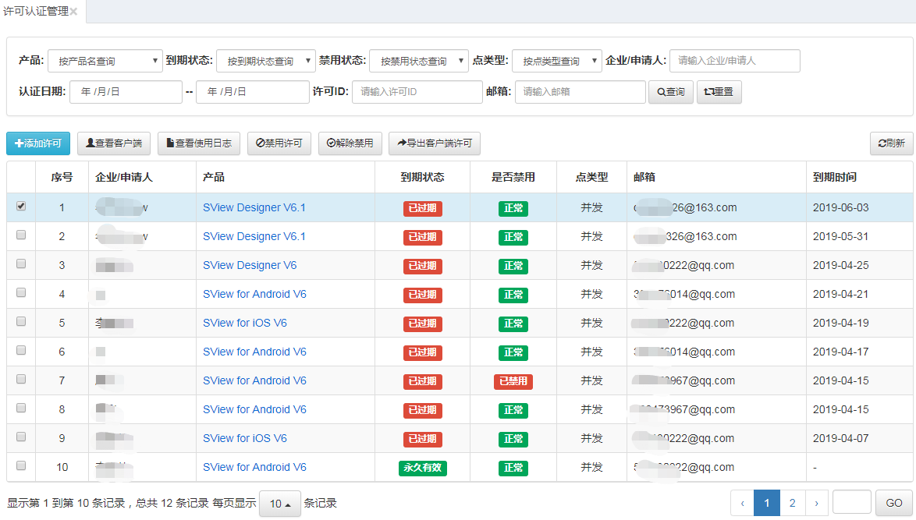Uncheck the checkbox for row 1
916x520 pixels.
pyautogui.click(x=21, y=206)
